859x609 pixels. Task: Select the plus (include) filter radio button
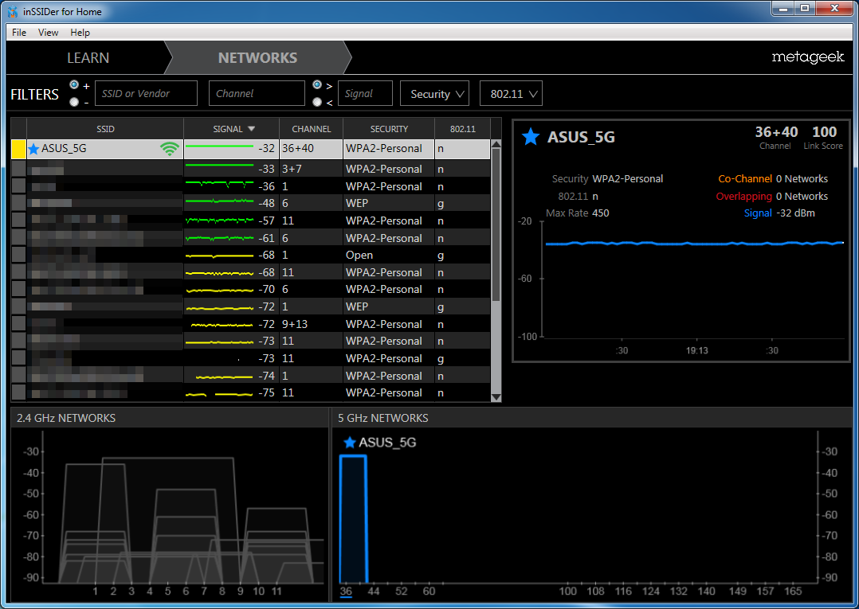click(x=74, y=85)
